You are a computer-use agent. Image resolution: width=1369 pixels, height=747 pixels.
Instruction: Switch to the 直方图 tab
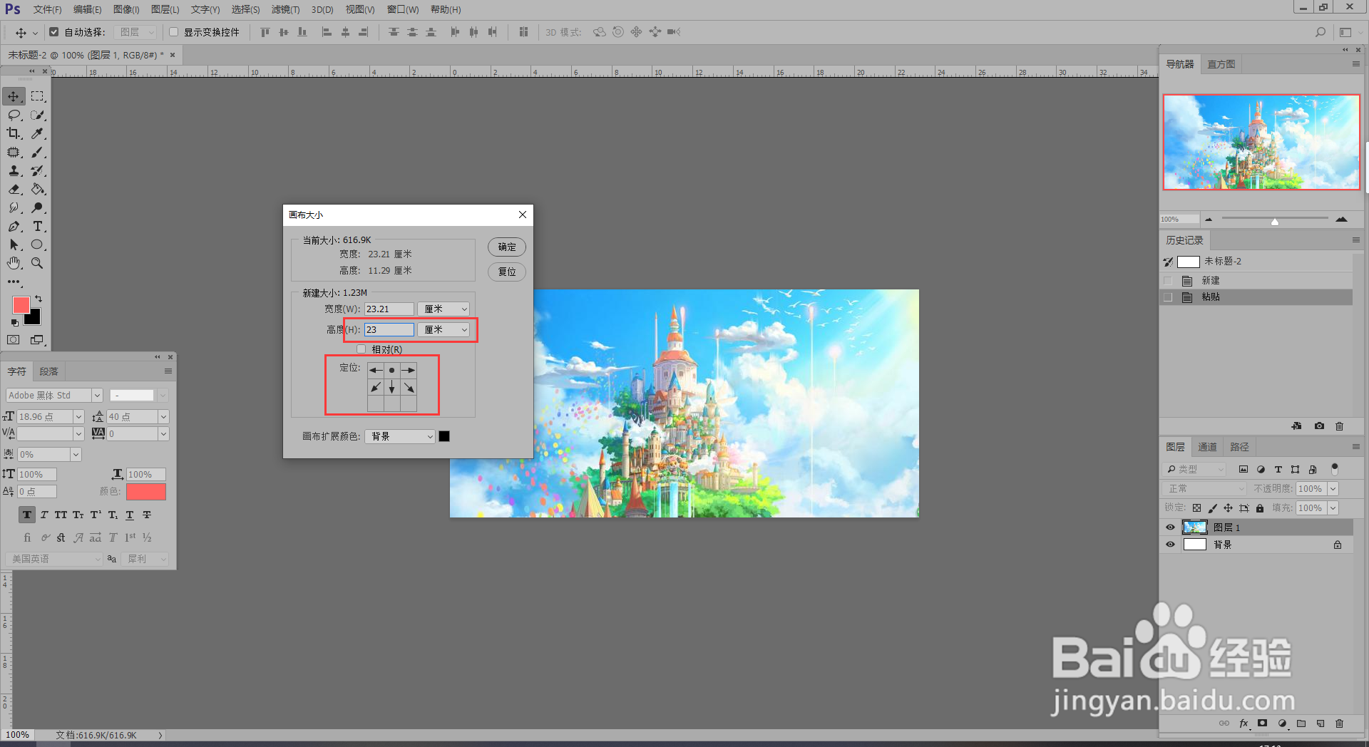pos(1221,64)
